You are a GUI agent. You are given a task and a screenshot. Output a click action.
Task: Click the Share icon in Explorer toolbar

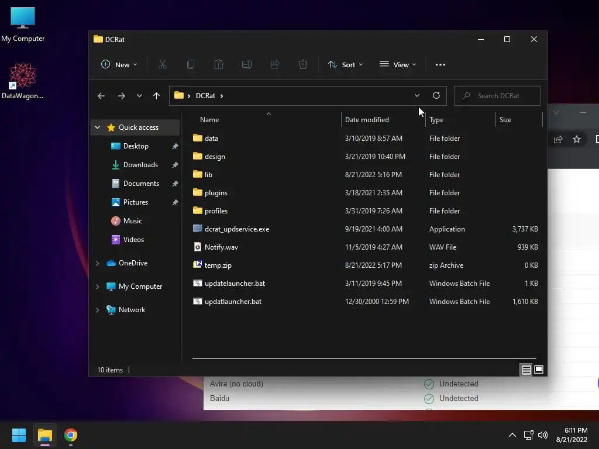click(275, 64)
